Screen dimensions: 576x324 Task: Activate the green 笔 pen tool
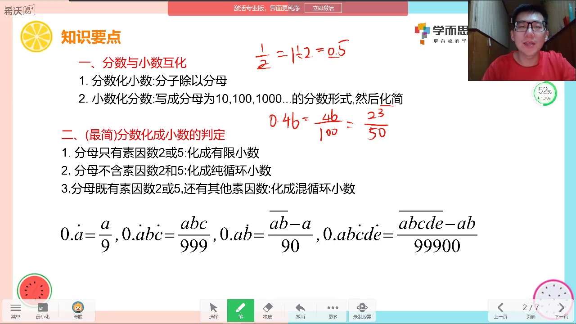[241, 310]
